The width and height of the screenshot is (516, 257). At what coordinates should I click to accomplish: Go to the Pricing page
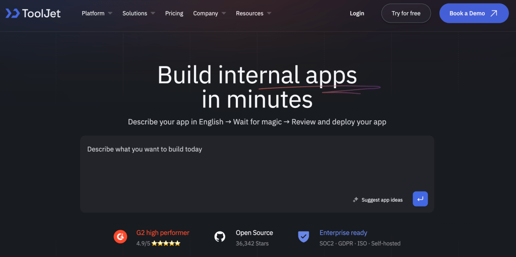pyautogui.click(x=174, y=14)
